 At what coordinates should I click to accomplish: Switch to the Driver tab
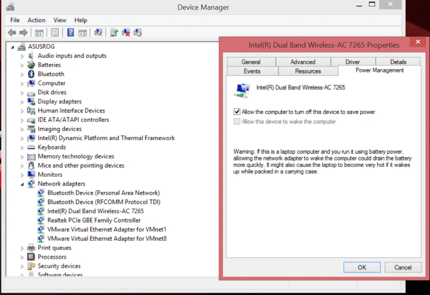click(353, 61)
